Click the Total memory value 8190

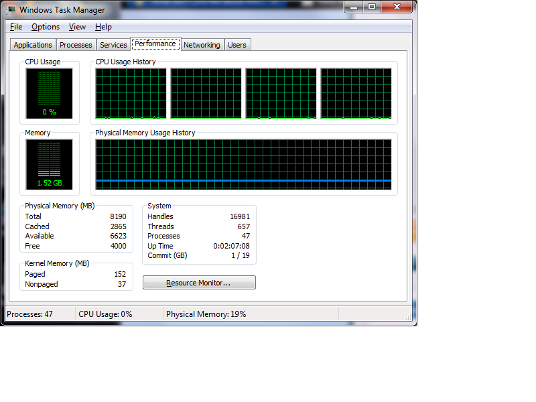point(119,216)
